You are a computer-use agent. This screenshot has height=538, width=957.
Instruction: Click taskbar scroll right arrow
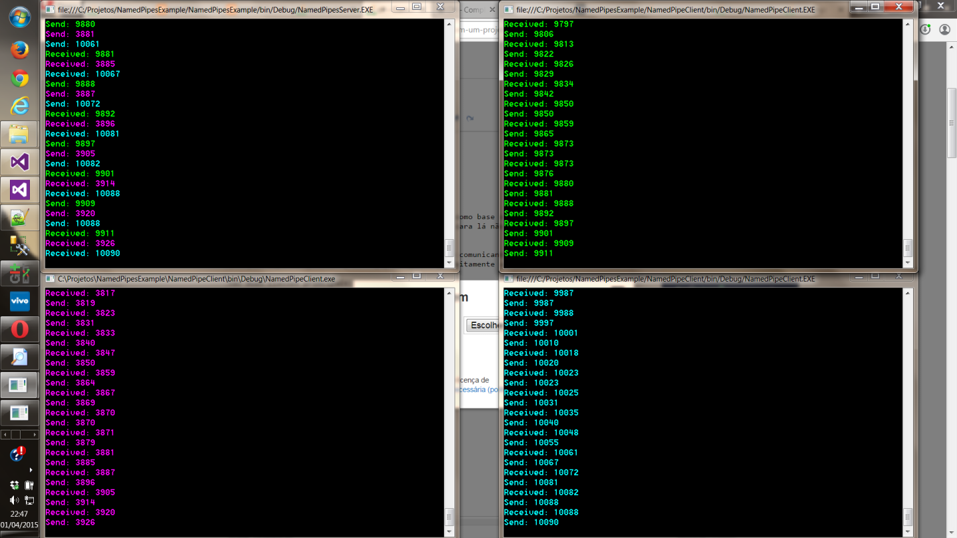pos(34,434)
